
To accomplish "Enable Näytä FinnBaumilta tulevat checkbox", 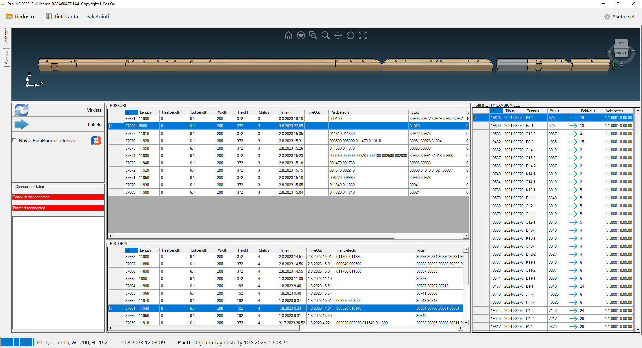I will (x=14, y=140).
